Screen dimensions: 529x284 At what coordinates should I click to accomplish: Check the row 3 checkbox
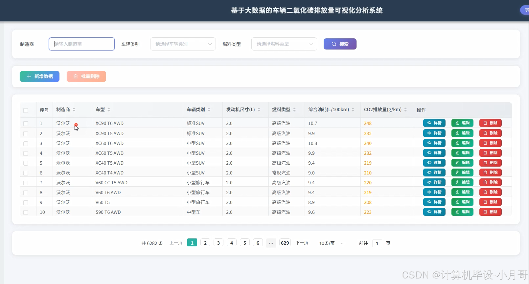[26, 144]
